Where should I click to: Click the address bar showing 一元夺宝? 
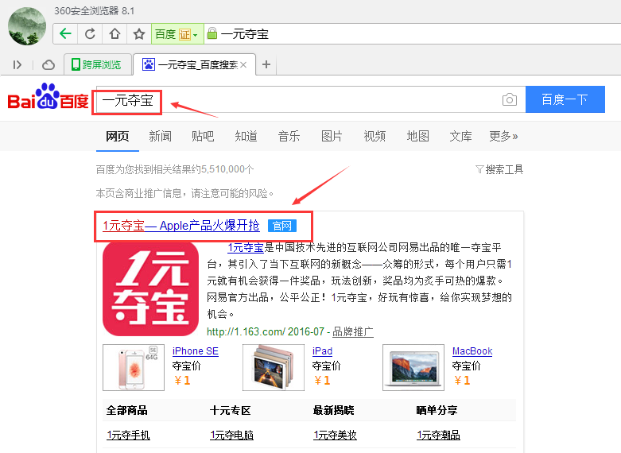(412, 34)
